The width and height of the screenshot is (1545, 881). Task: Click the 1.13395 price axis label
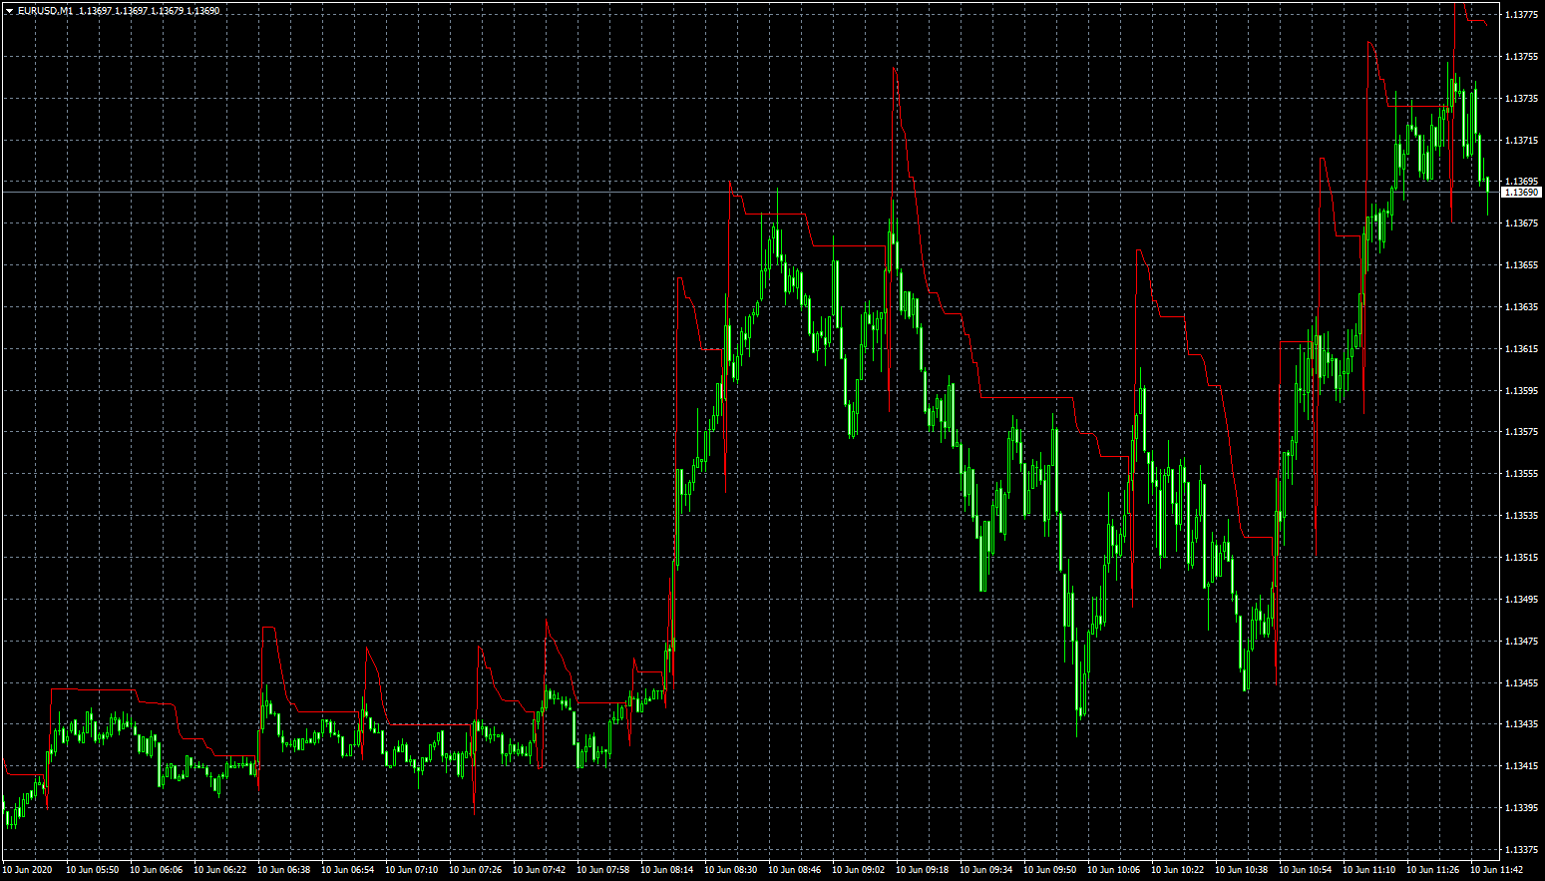[x=1521, y=808]
